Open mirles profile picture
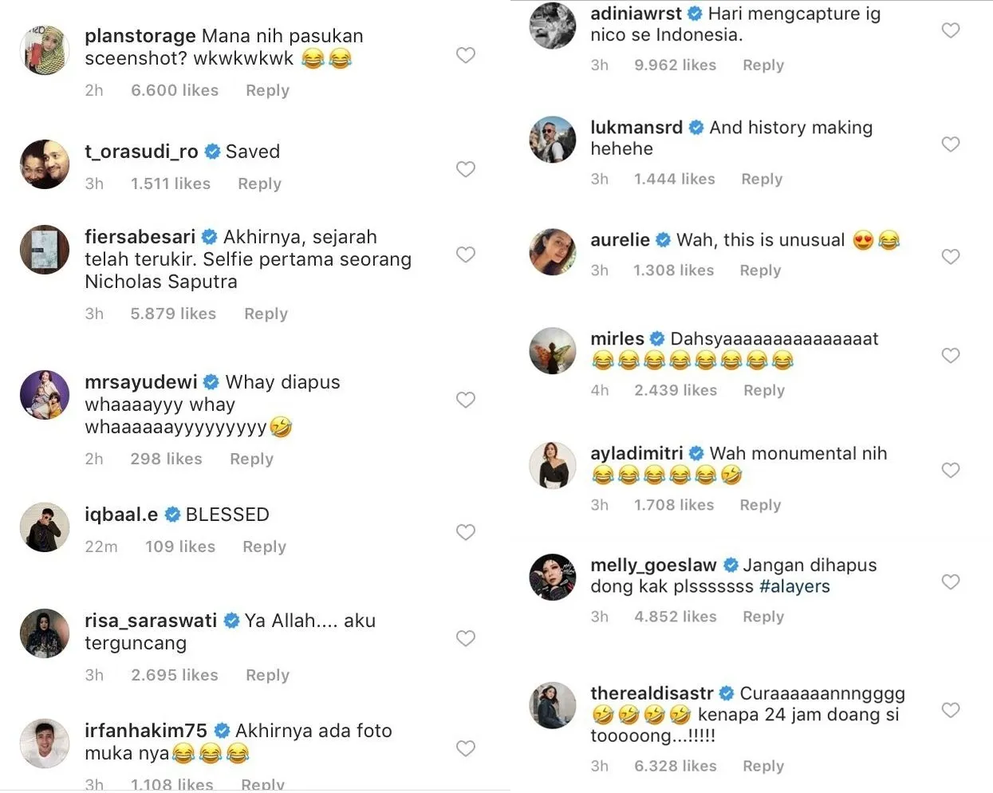Screen dimensions: 993x793 tap(553, 350)
